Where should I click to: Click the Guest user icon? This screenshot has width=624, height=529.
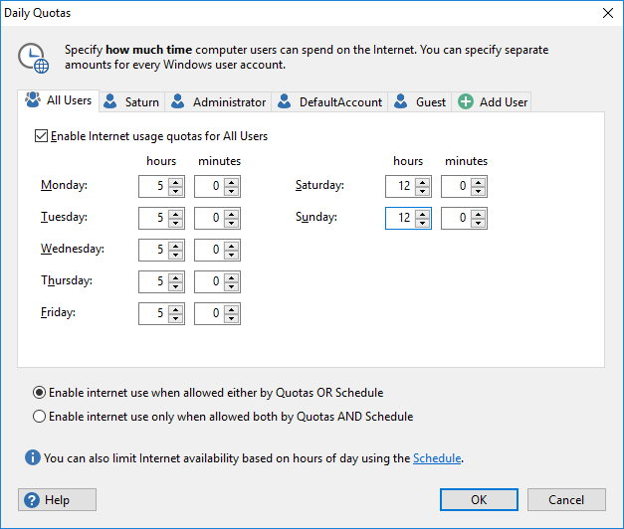(401, 101)
